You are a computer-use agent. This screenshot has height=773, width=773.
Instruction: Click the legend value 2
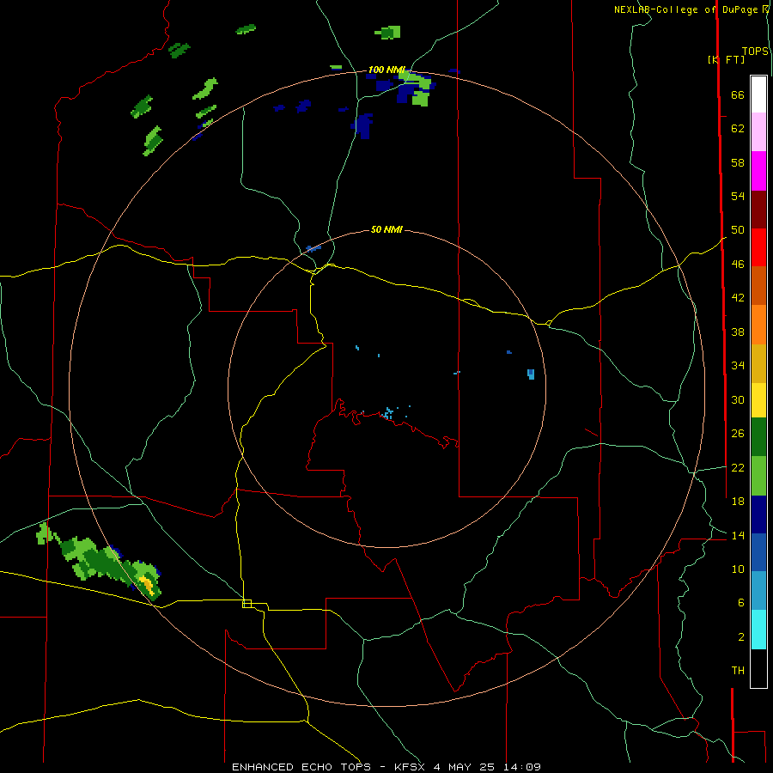point(740,636)
